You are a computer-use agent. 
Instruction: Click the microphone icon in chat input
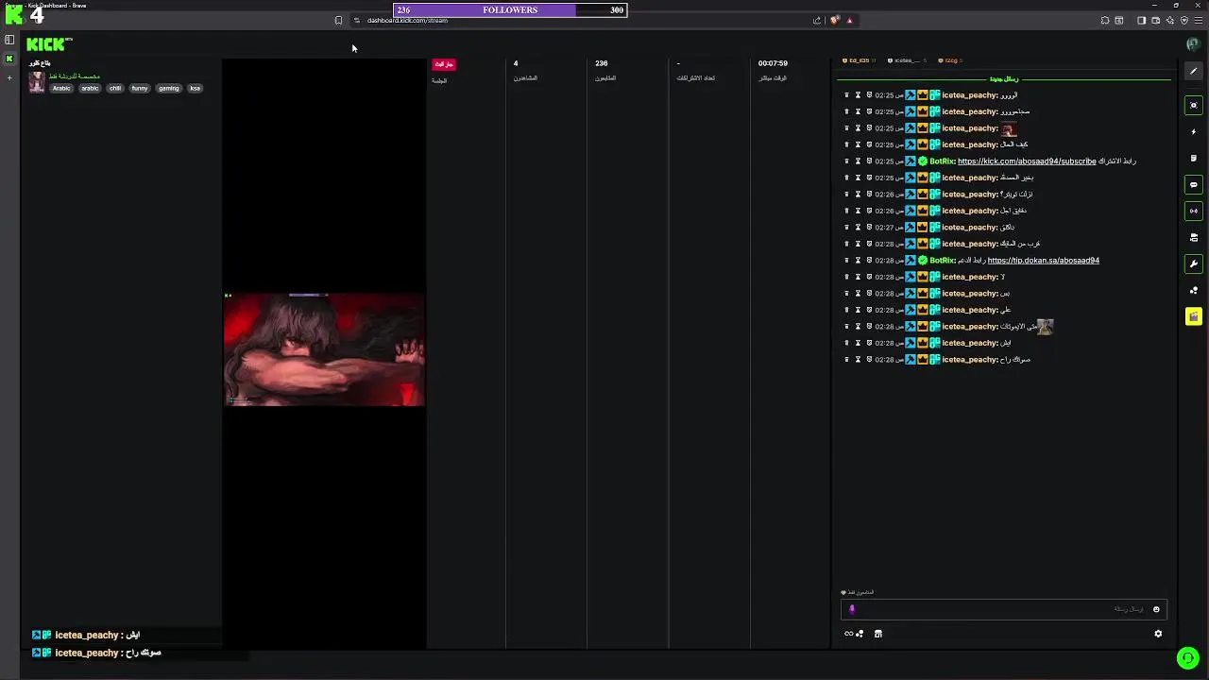click(x=852, y=609)
